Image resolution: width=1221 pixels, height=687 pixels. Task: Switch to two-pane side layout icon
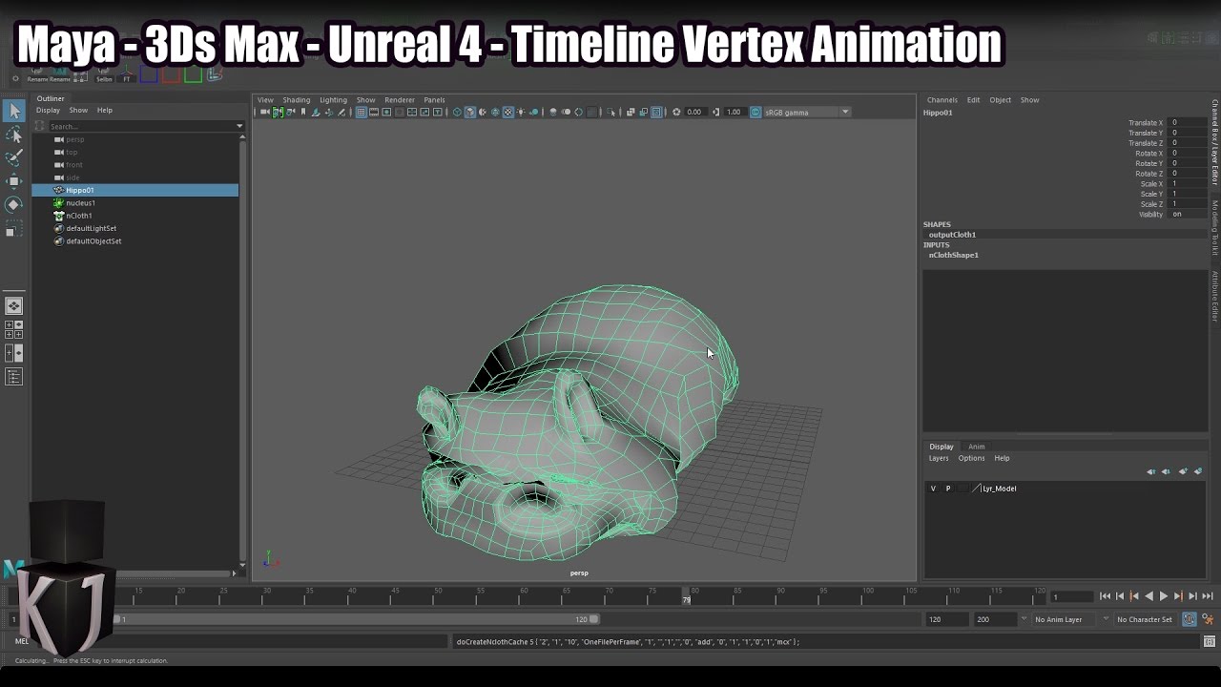point(13,353)
